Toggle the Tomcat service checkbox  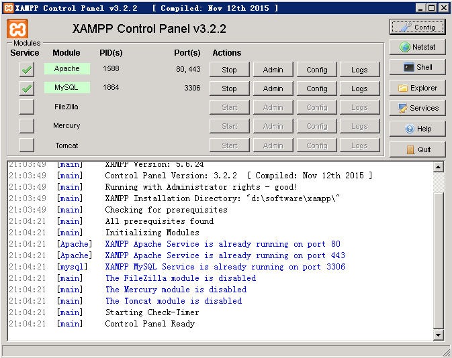27,145
